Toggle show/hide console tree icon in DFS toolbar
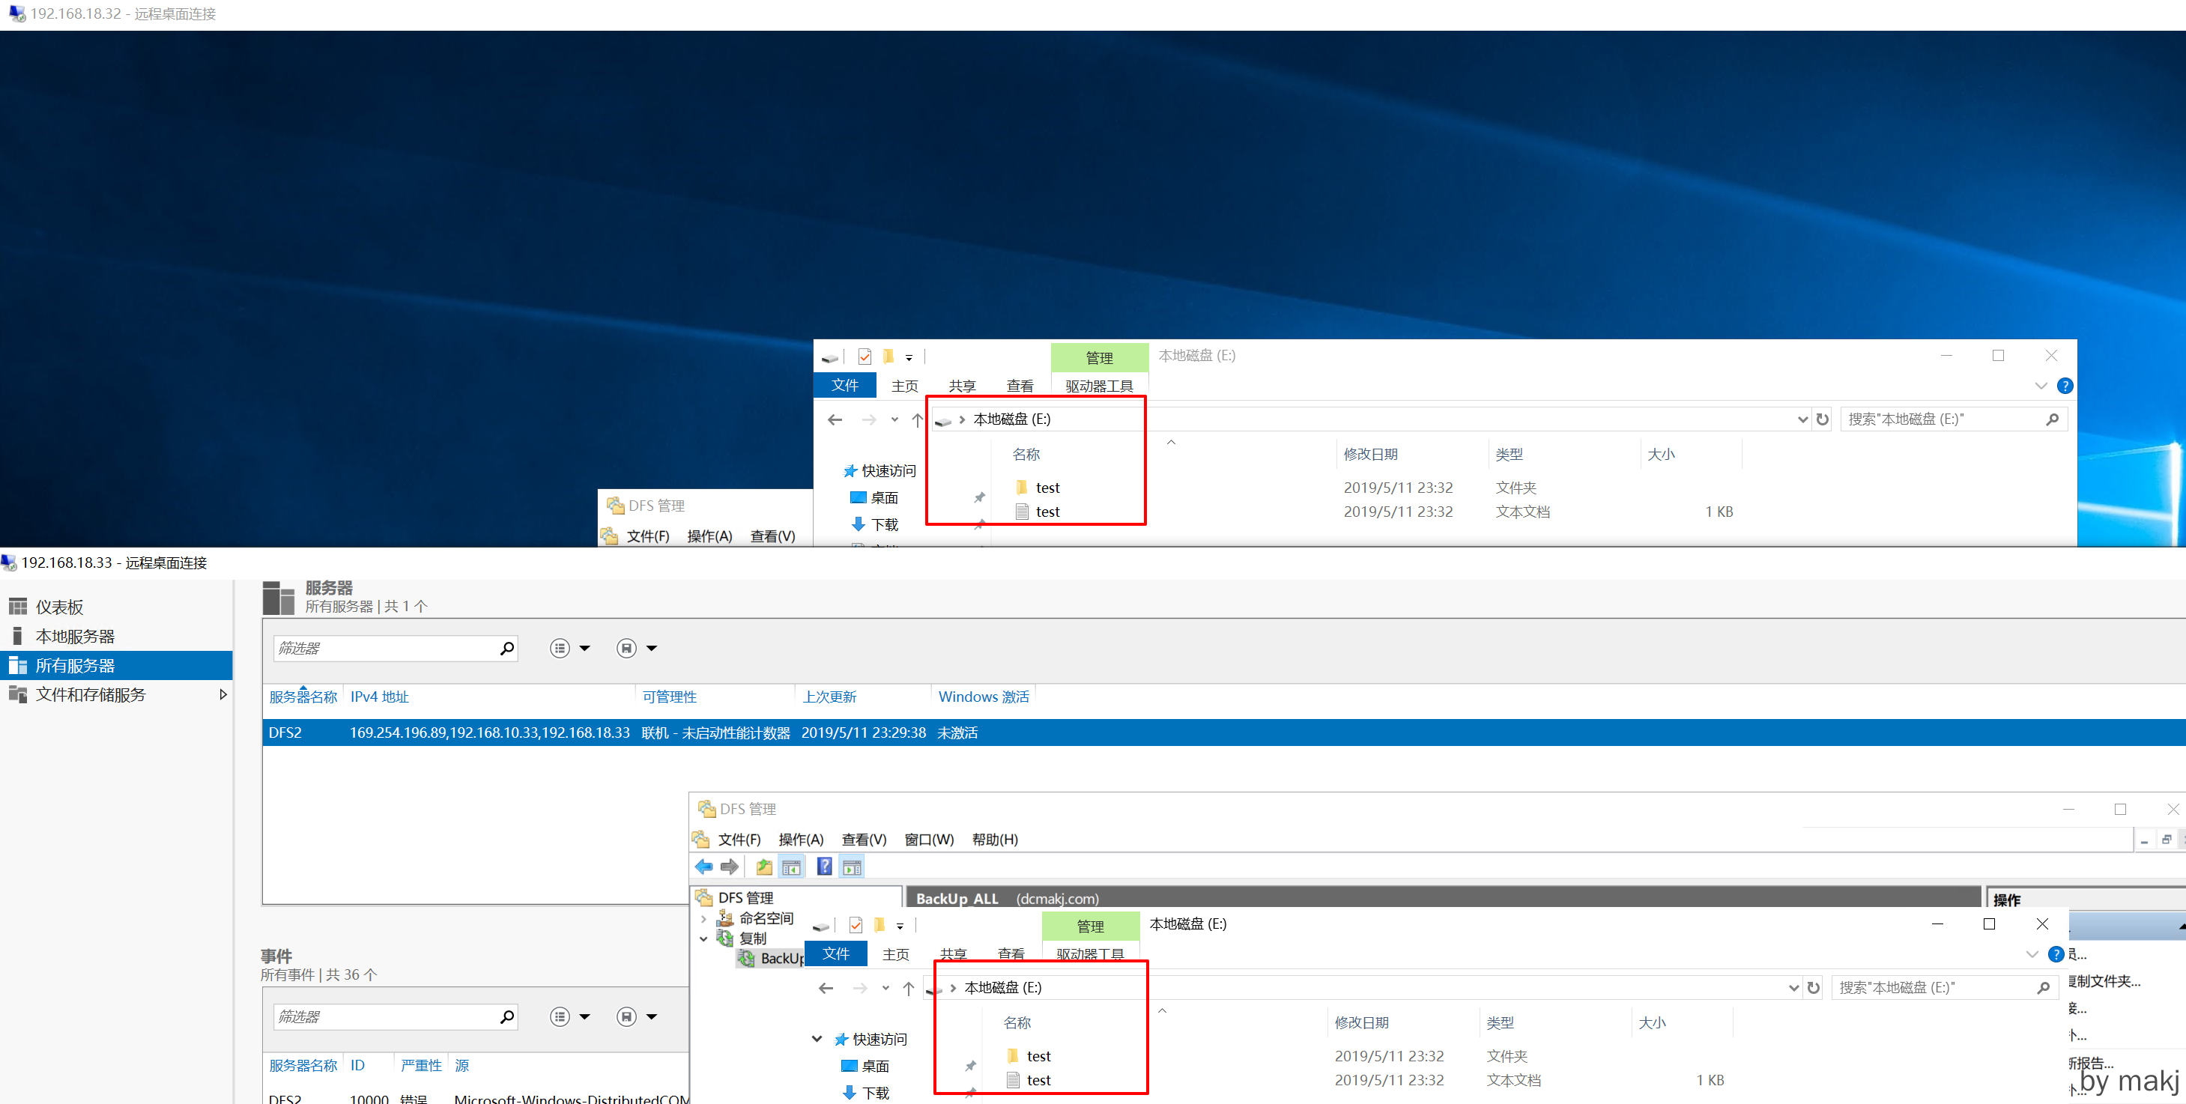2186x1104 pixels. tap(791, 867)
